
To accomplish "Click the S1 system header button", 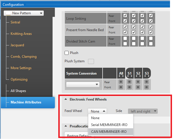I will point(130,74).
